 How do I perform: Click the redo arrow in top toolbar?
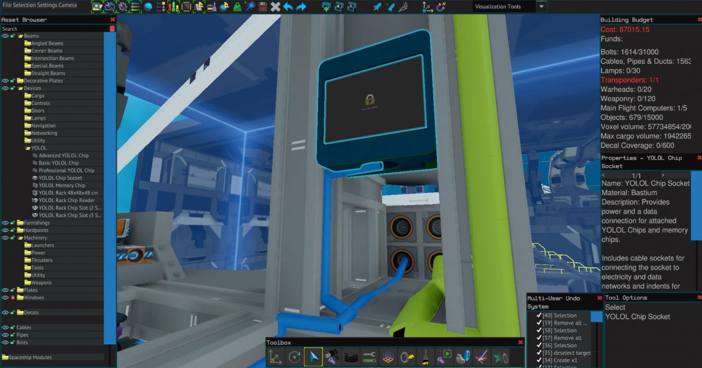click(x=301, y=7)
